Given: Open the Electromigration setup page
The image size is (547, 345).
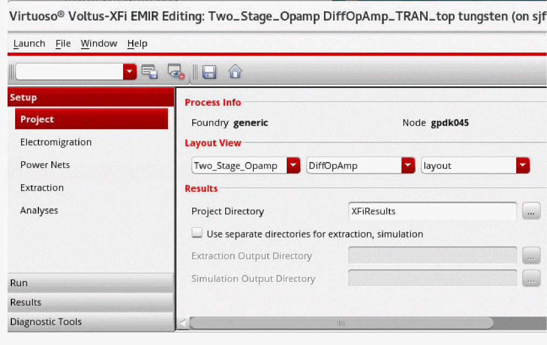Looking at the screenshot, I should 56,142.
